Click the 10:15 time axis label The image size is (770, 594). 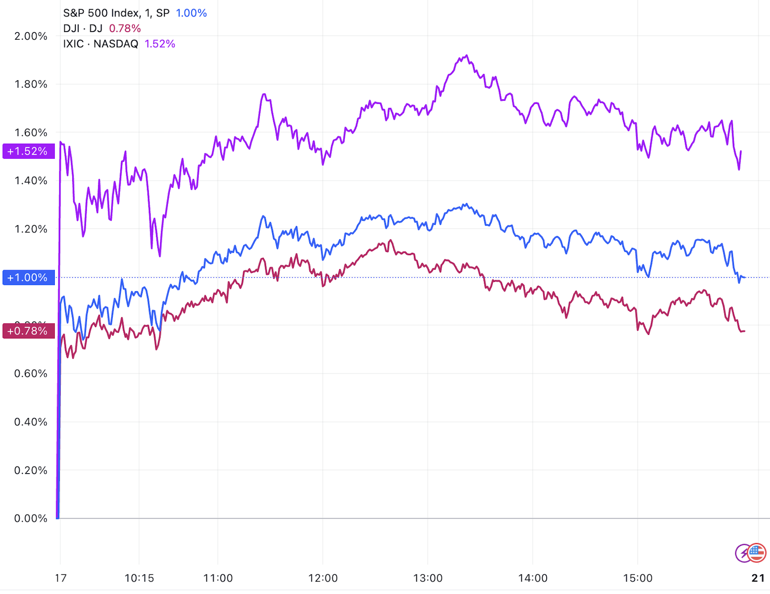coord(139,578)
